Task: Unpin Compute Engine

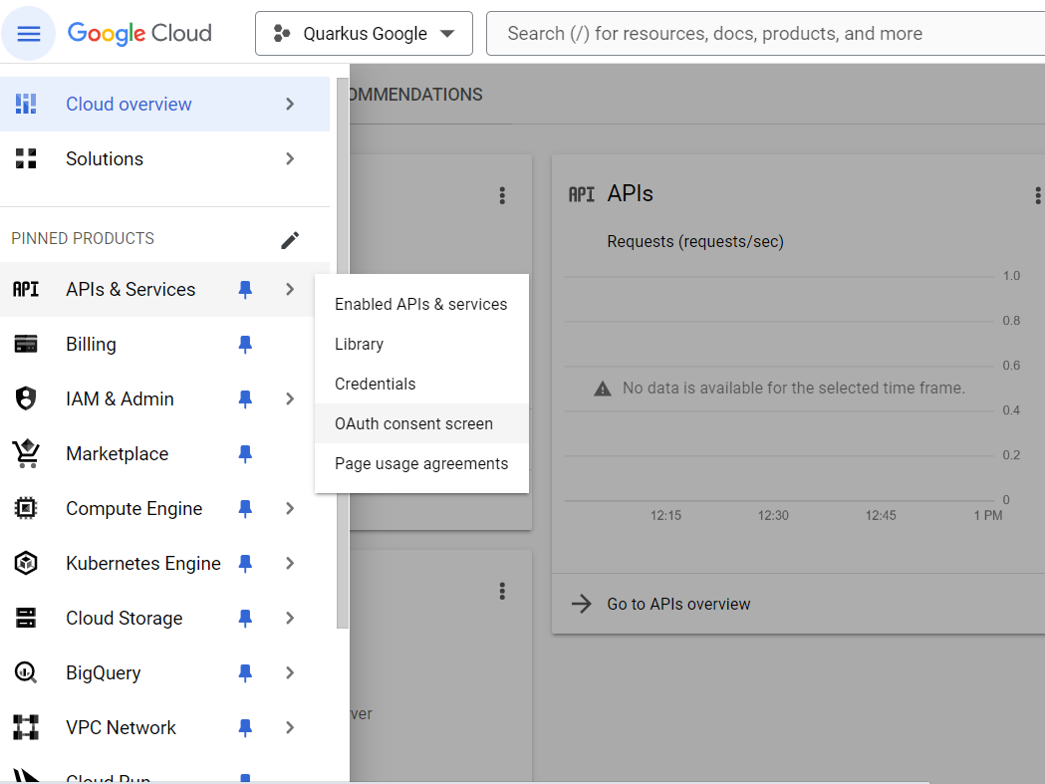Action: click(245, 509)
